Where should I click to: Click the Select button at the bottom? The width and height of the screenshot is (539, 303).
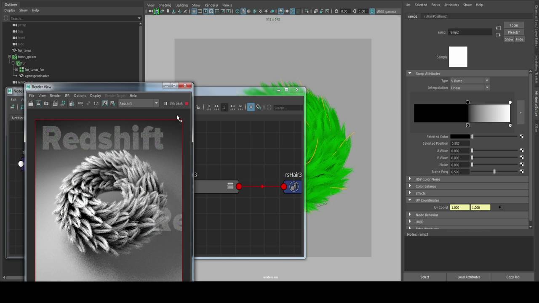coord(424,277)
